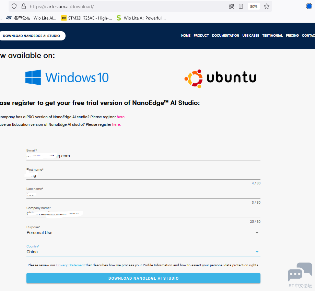Open the Country dropdown showing China

coord(143,252)
